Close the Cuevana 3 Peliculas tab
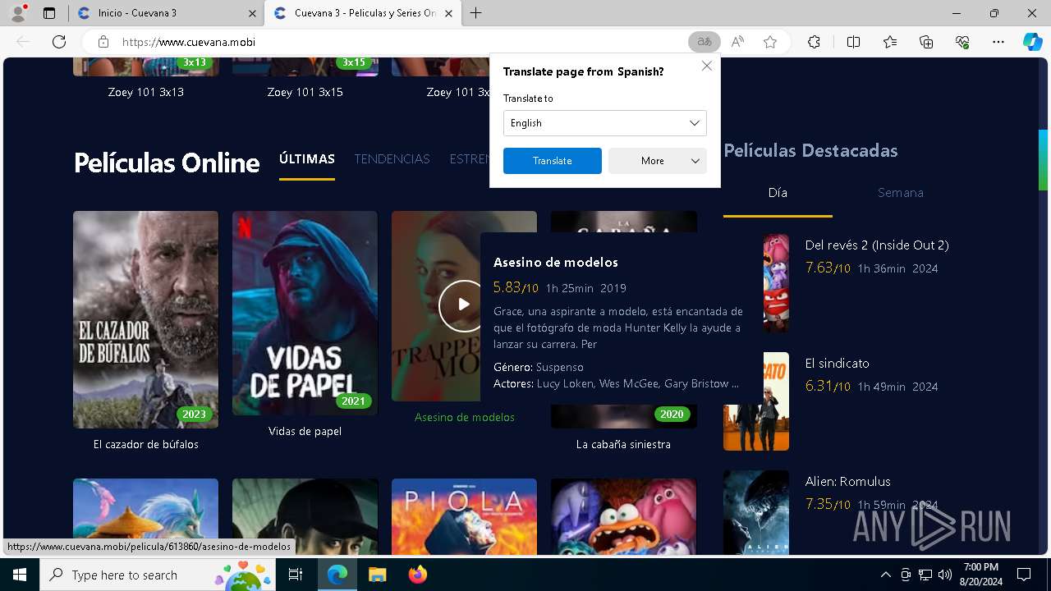 [448, 13]
